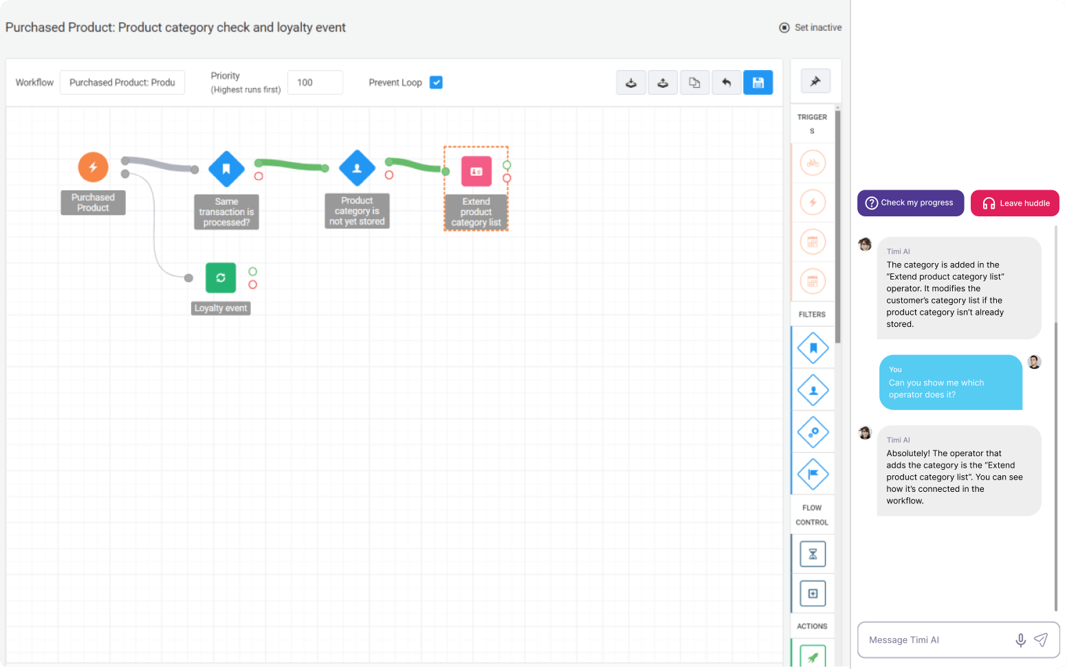The width and height of the screenshot is (1067, 669).
Task: Click the Check my progress button
Action: click(x=910, y=203)
